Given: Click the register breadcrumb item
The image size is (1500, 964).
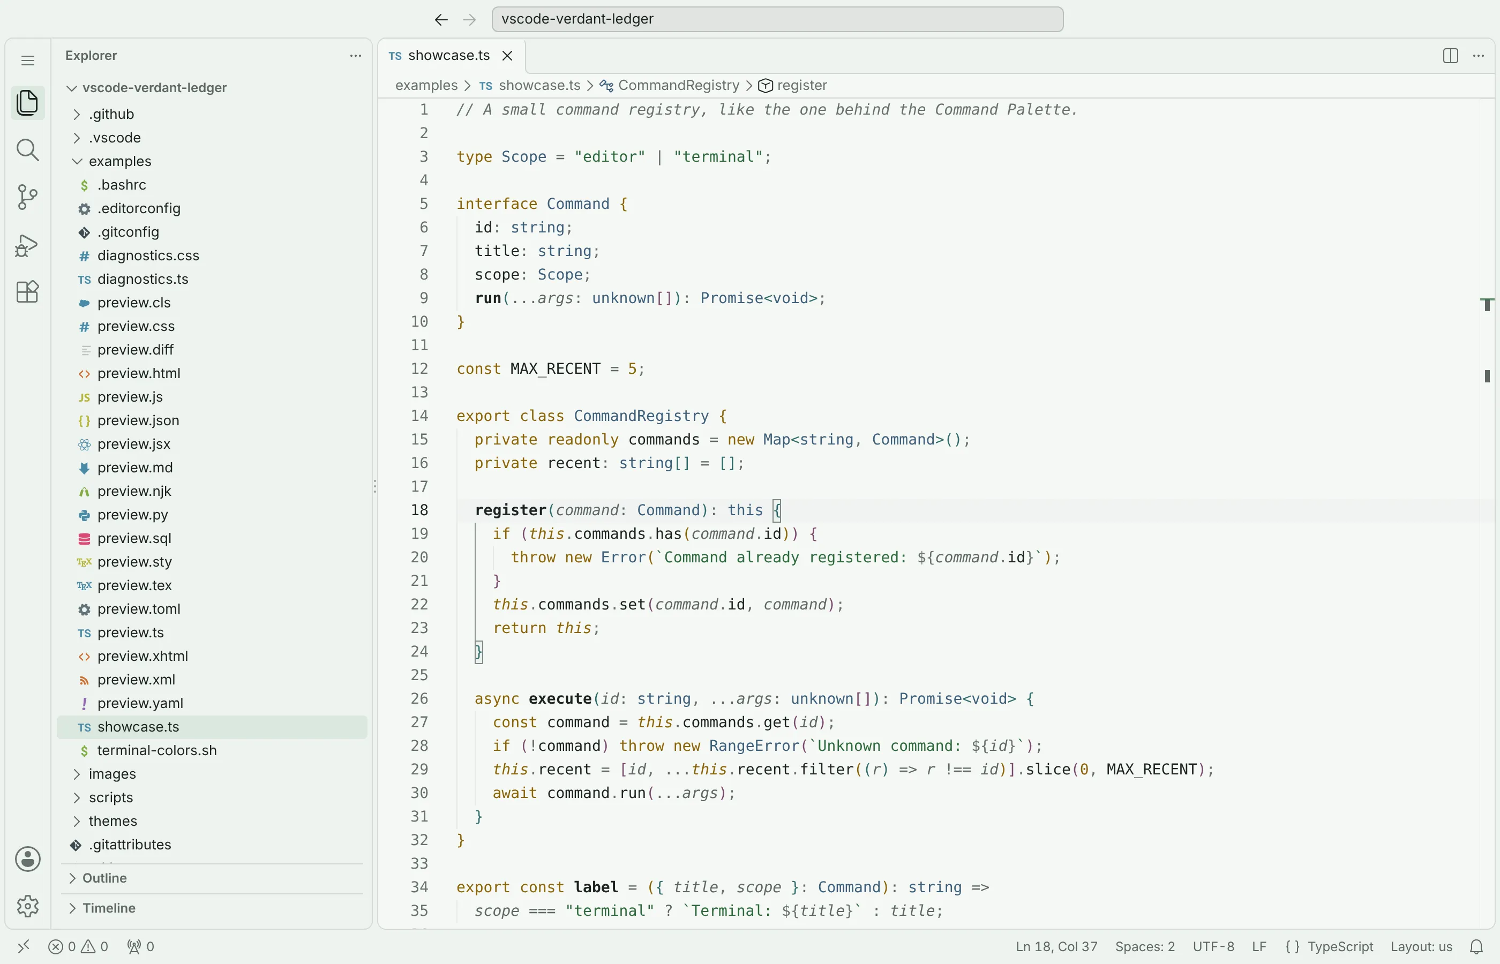Looking at the screenshot, I should (792, 85).
